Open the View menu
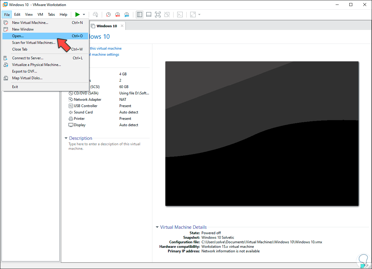Viewport: 372px width, 269px height. point(29,15)
